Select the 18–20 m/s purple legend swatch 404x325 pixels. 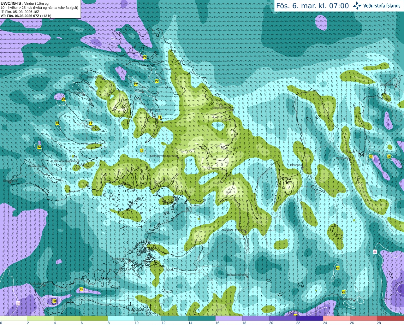coord(256,318)
